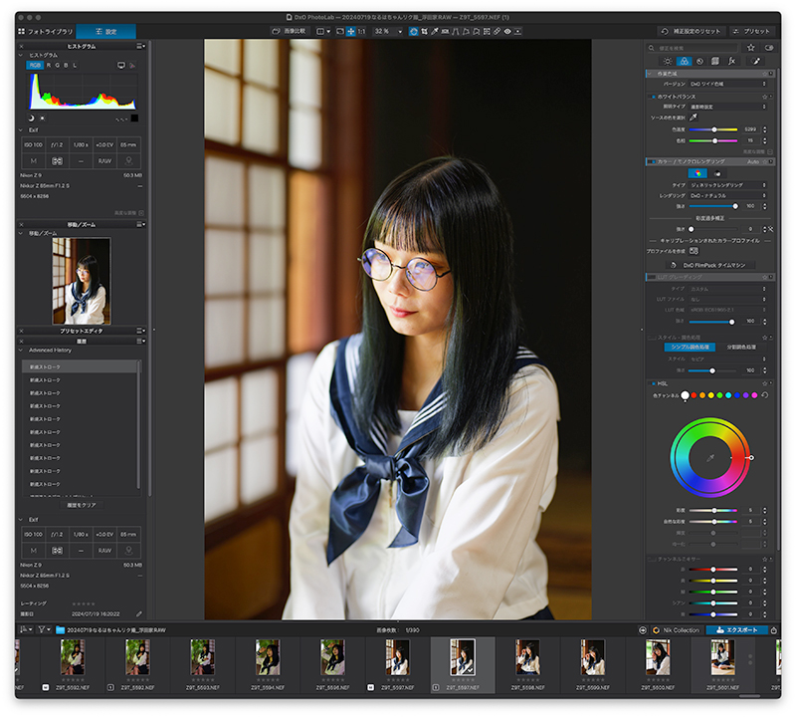Collapse the Advanced History section
Screen dimensions: 796x717
click(x=21, y=351)
